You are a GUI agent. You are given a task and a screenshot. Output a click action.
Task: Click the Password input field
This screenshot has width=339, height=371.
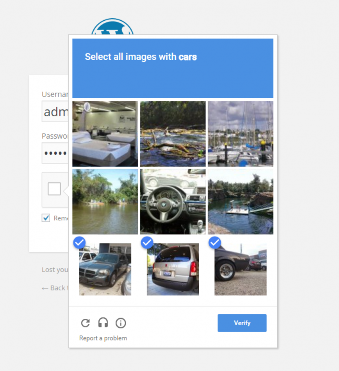click(x=56, y=153)
